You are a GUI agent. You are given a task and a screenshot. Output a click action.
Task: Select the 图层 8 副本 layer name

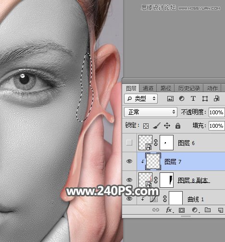coord(193,181)
